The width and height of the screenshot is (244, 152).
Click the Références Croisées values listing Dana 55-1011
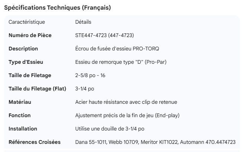pyautogui.click(x=155, y=142)
